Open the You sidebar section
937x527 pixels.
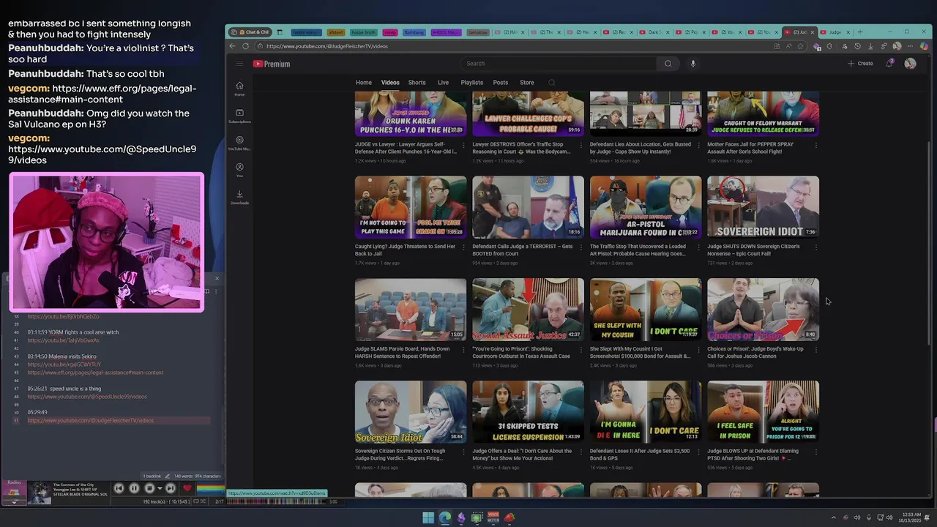click(239, 170)
